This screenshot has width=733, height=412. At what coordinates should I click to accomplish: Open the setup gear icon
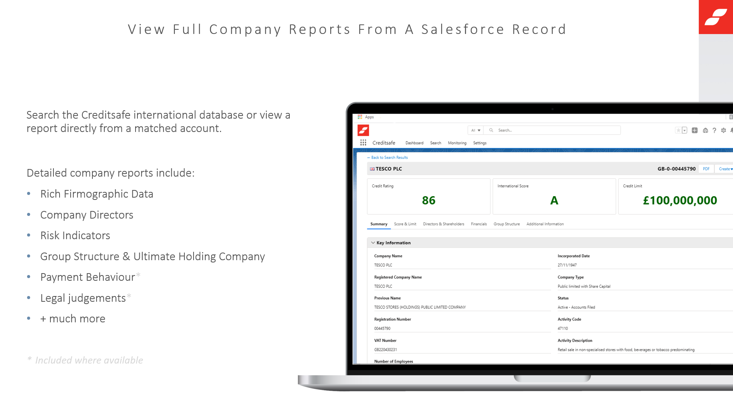tap(723, 130)
